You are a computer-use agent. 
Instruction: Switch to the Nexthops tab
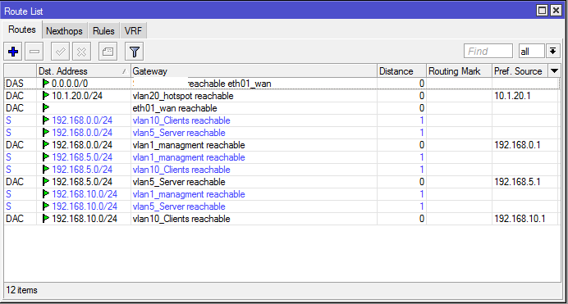(64, 31)
